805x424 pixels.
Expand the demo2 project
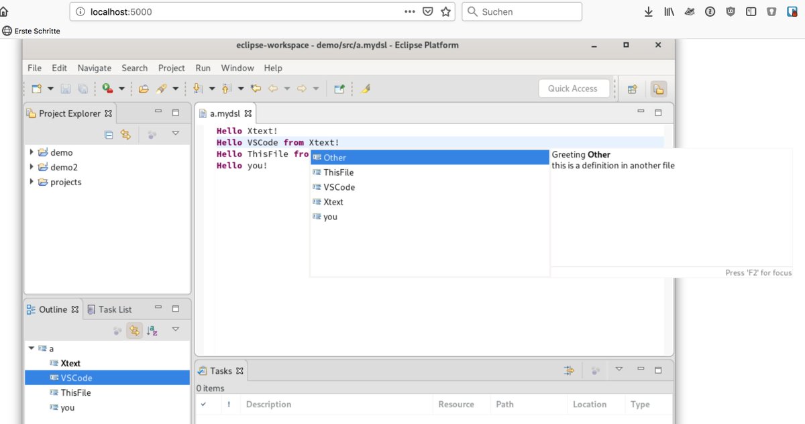[x=32, y=167]
